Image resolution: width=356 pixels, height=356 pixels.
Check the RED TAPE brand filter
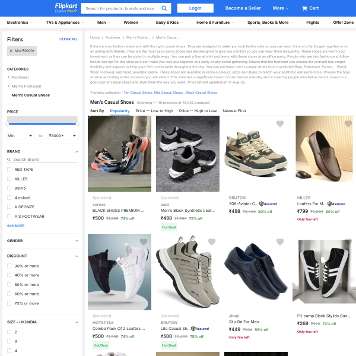pos(9,169)
